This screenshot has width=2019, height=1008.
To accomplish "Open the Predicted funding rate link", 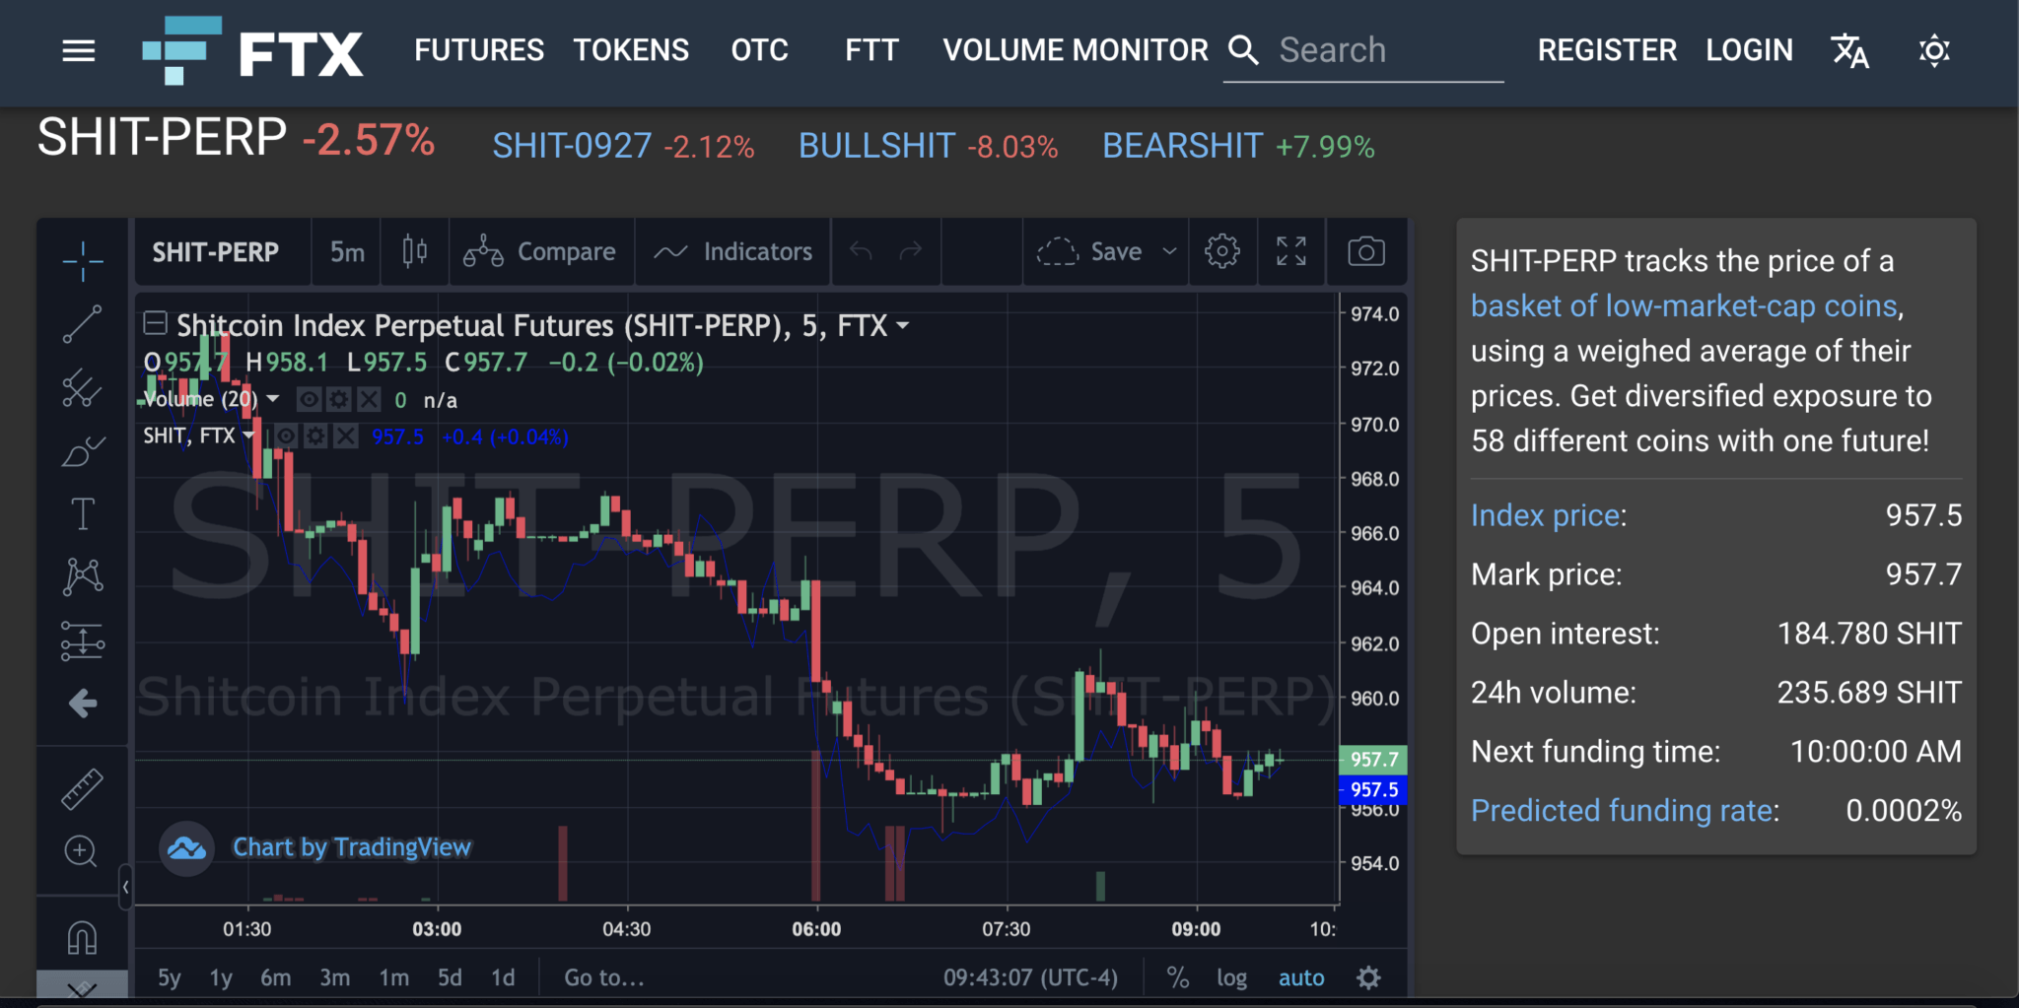I will [1622, 810].
